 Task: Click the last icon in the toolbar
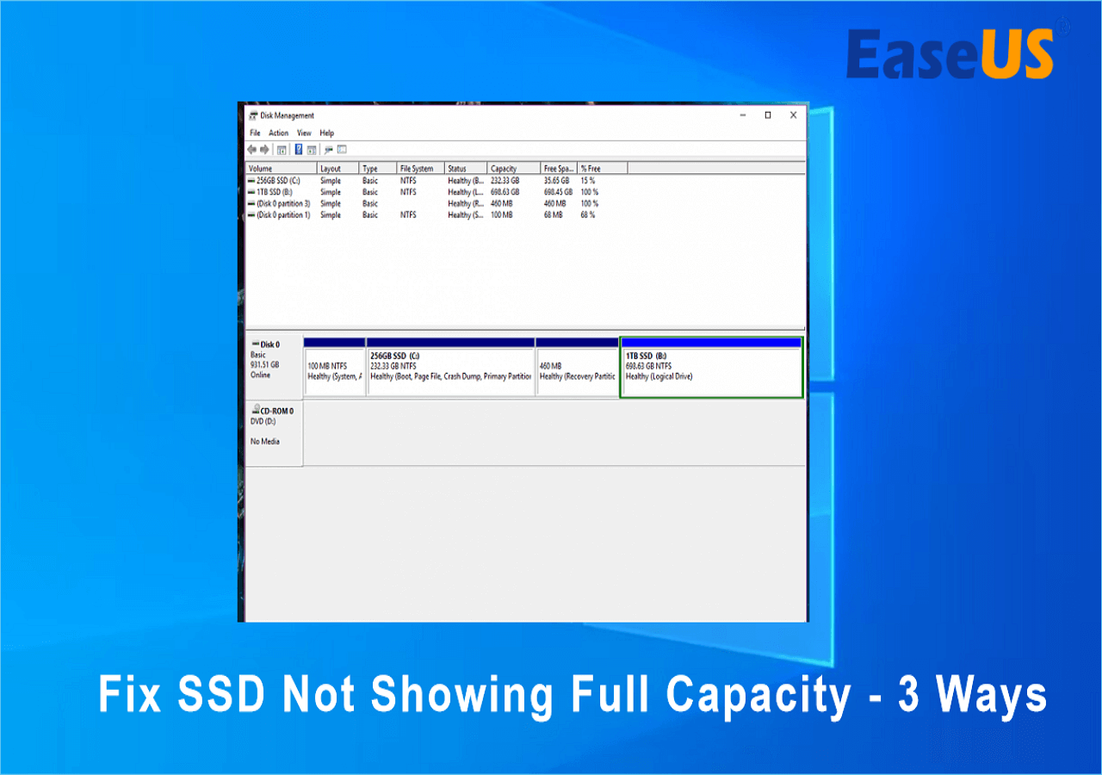(x=341, y=150)
